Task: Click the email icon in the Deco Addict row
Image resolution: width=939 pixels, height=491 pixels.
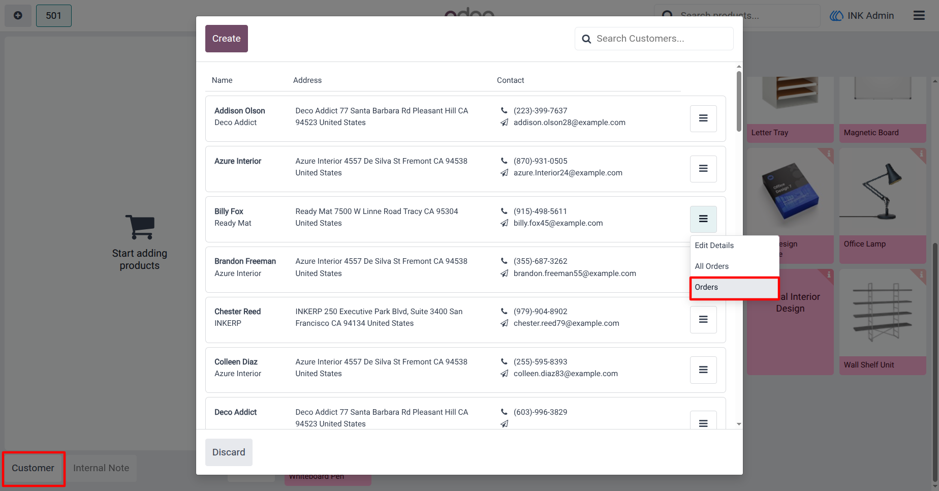Action: [504, 424]
